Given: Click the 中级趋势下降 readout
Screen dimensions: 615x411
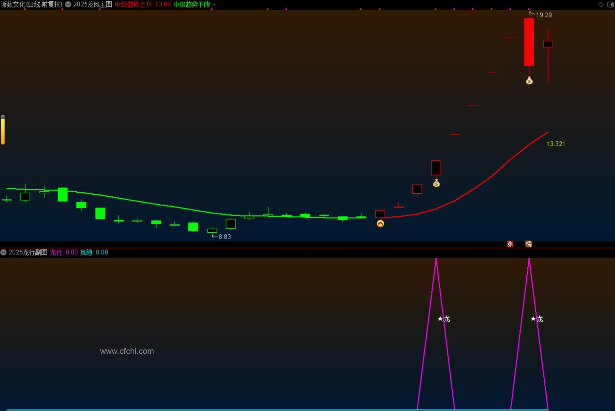Looking at the screenshot, I should click(x=194, y=4).
